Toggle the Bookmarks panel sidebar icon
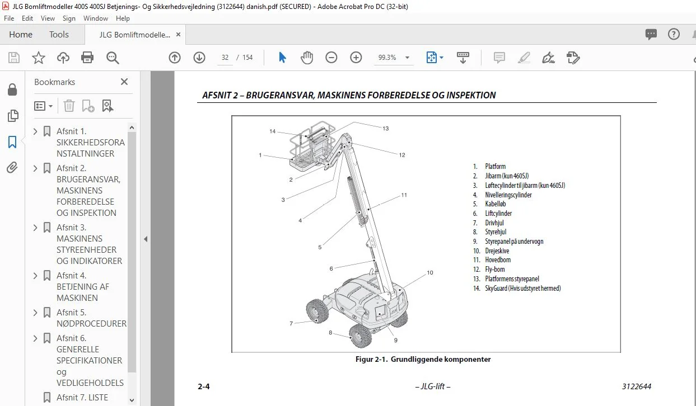The height and width of the screenshot is (406, 696). point(12,142)
